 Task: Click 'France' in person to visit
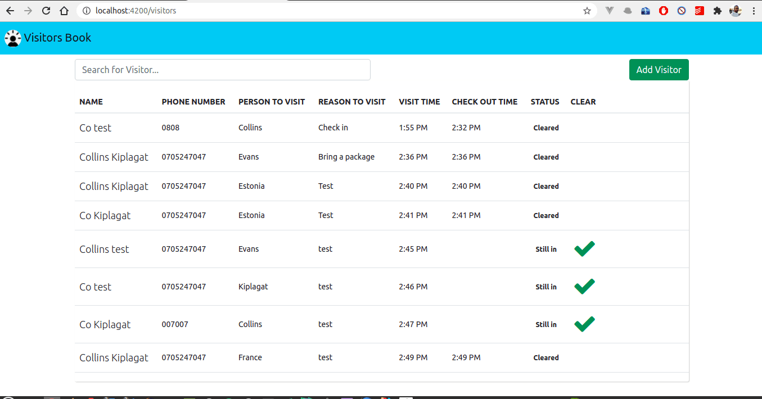250,357
